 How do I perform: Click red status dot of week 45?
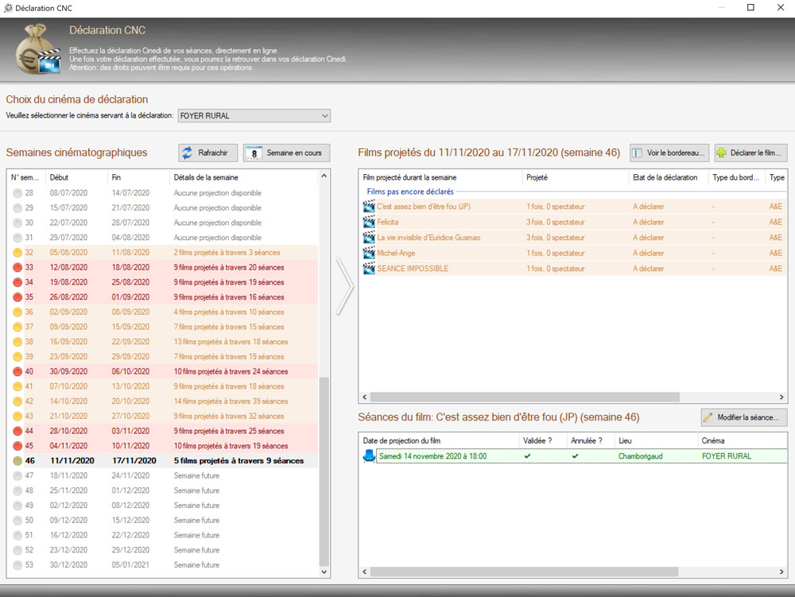pos(17,446)
